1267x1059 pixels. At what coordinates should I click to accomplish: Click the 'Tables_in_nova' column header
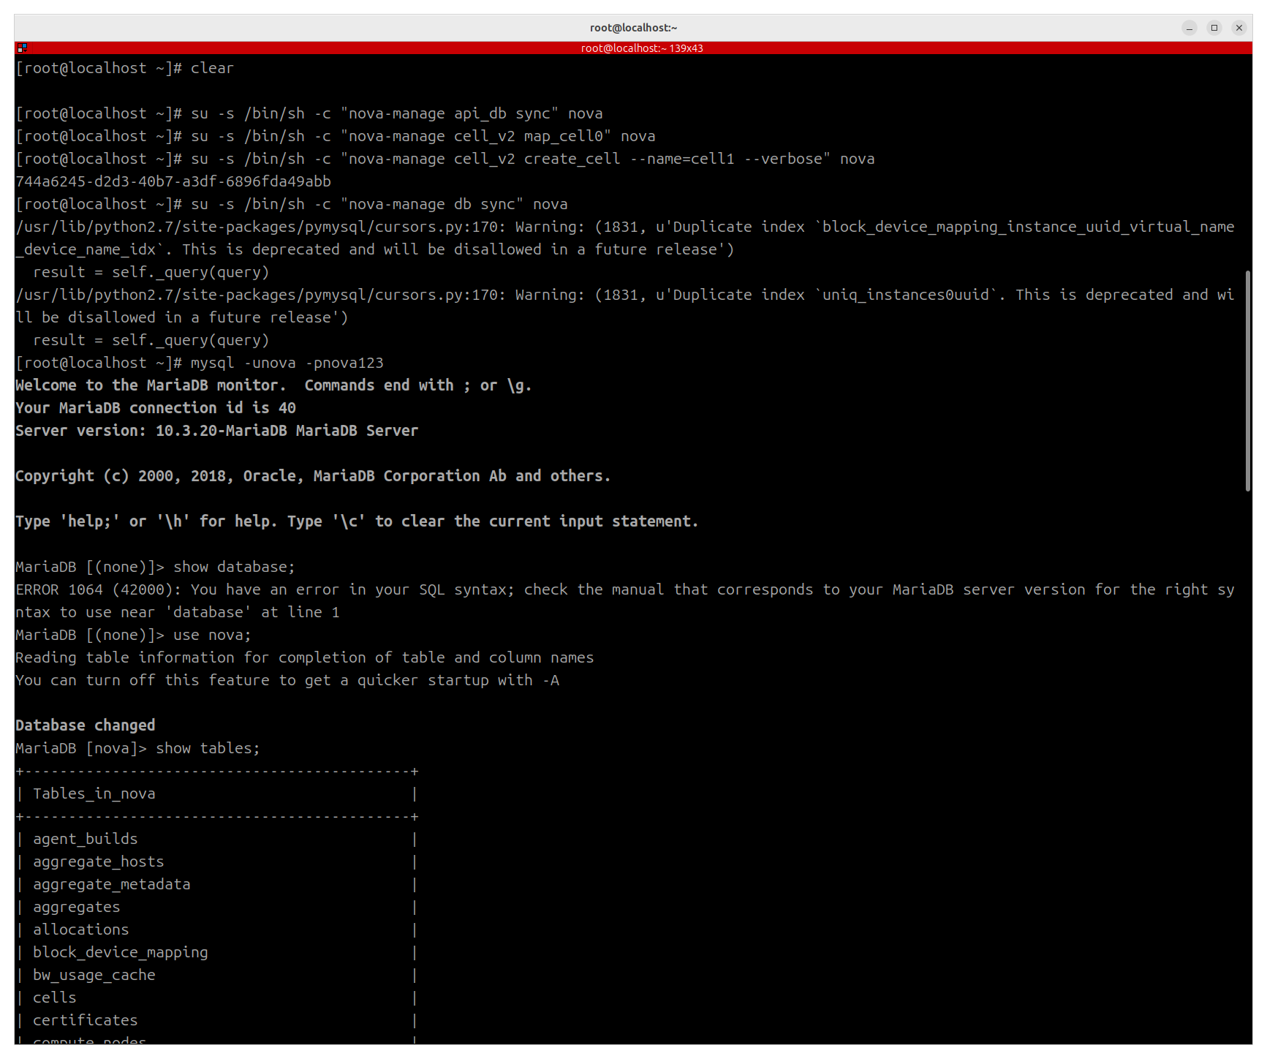[94, 794]
